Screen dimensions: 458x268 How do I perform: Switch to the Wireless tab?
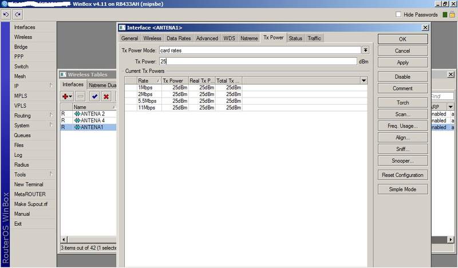pyautogui.click(x=152, y=38)
